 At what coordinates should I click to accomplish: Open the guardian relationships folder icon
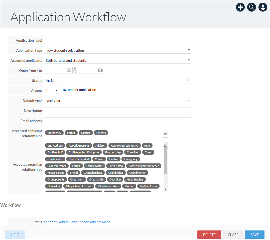pyautogui.click(x=165, y=146)
